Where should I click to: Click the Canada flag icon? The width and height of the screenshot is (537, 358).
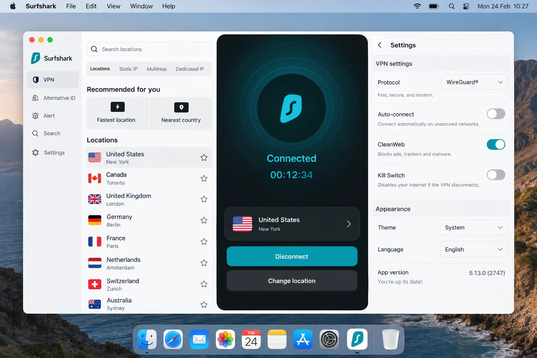[95, 178]
